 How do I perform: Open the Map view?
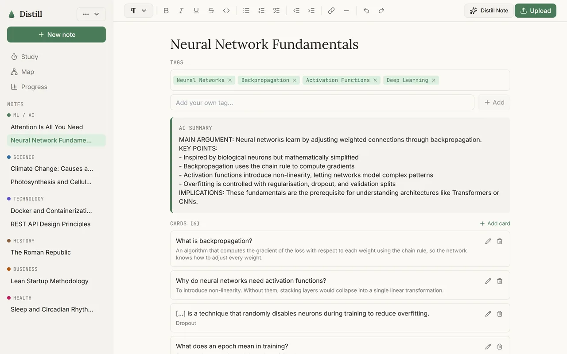56,72
